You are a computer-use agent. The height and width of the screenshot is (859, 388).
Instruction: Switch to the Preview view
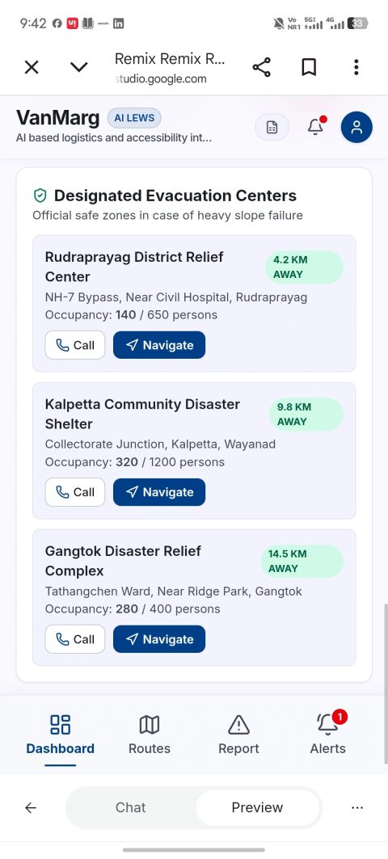[x=257, y=807]
